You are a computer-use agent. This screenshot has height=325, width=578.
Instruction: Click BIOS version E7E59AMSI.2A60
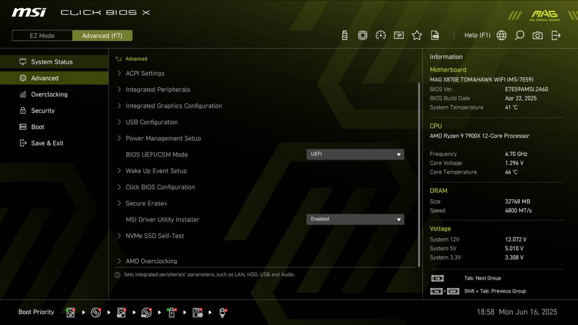[x=526, y=89]
